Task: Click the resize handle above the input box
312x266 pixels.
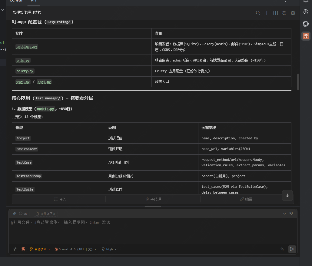Action: [x=153, y=206]
